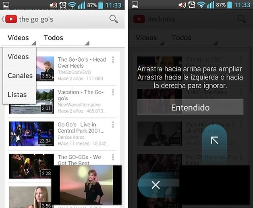Screen dimensions: 253x208
Task: Tap the 'TheGoGosVEVO' channel name
Action: pos(75,72)
